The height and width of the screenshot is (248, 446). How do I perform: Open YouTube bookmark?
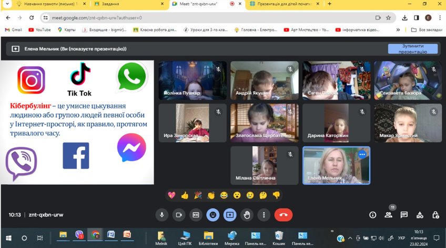pos(39,29)
